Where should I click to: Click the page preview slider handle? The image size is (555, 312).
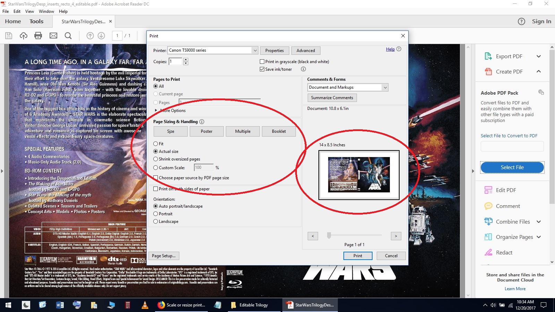coord(329,236)
